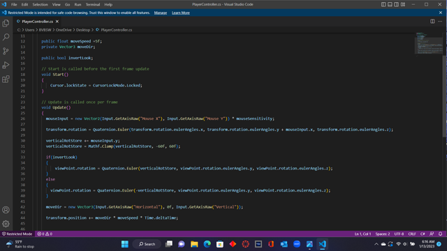The height and width of the screenshot is (251, 447).
Task: Click the VS Code logo in title bar
Action: click(x=4, y=5)
